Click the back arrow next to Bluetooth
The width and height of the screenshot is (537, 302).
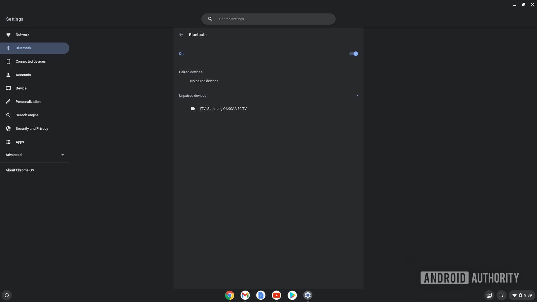tap(181, 35)
